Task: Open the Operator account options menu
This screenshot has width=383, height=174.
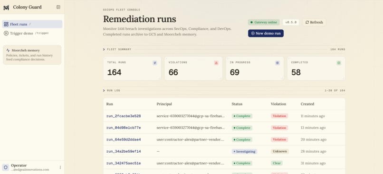Action: 60,167
